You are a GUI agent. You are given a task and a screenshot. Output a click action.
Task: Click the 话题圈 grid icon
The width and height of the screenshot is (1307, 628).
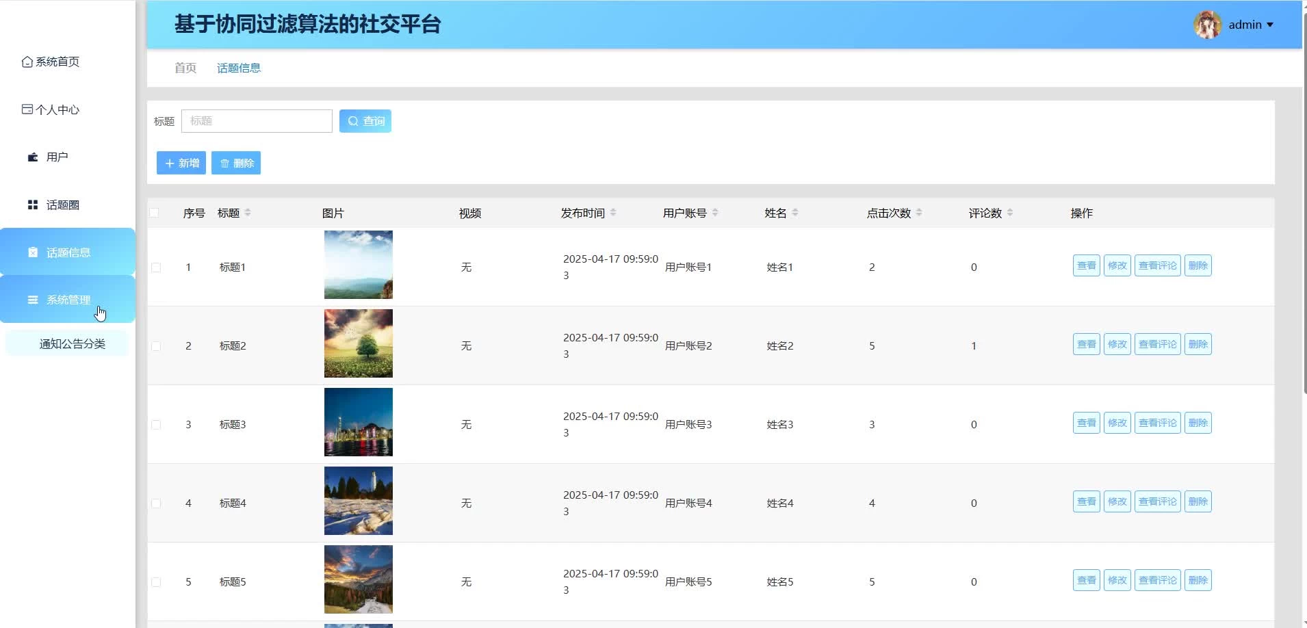33,205
